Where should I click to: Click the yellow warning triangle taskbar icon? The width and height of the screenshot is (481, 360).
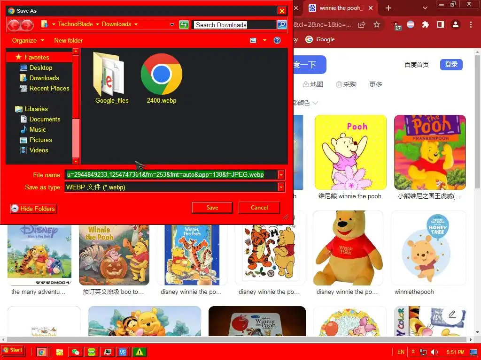(139, 352)
